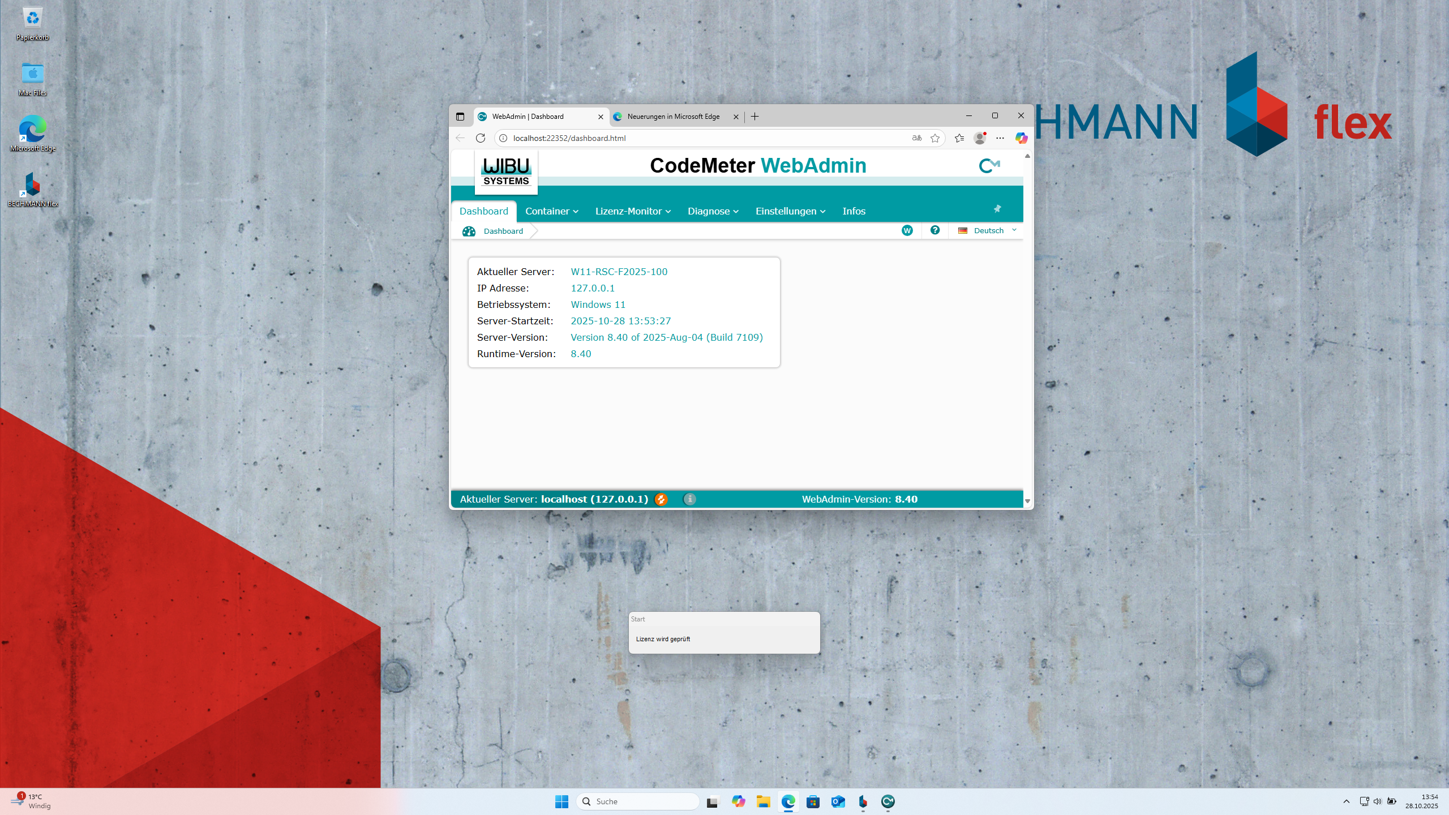Open CodeMeter Control Center from the taskbar
1449x815 pixels.
click(x=888, y=801)
